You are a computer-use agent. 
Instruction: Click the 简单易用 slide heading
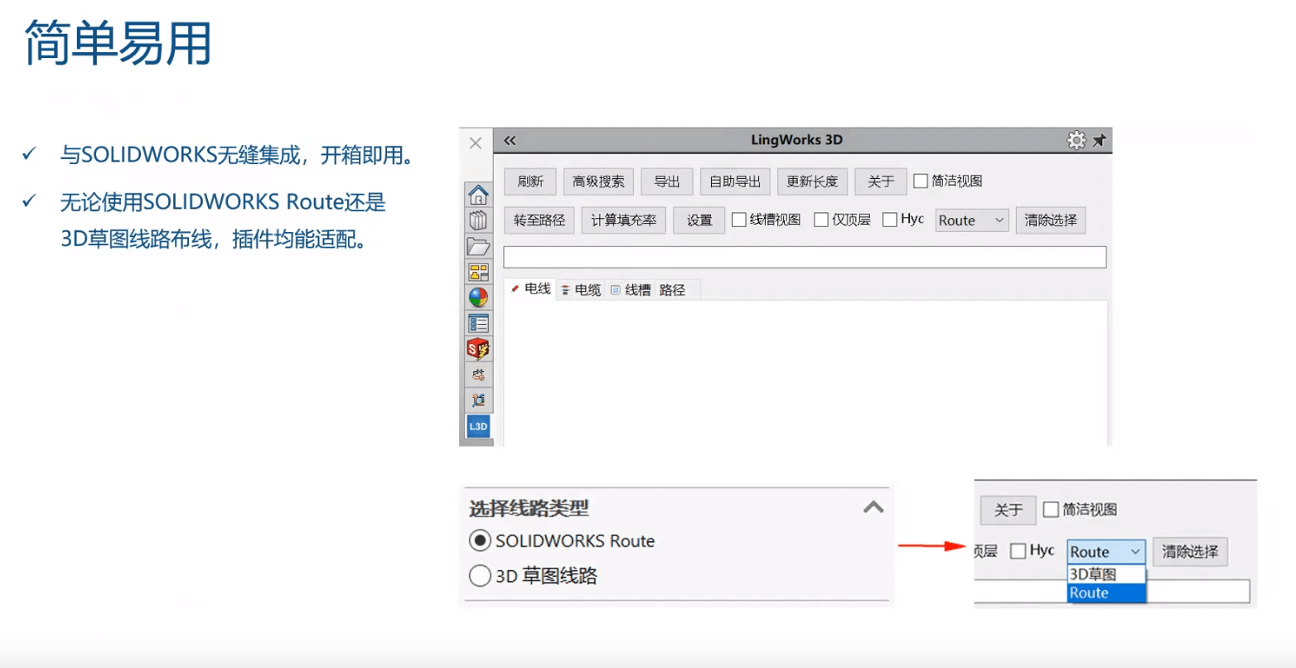[118, 43]
